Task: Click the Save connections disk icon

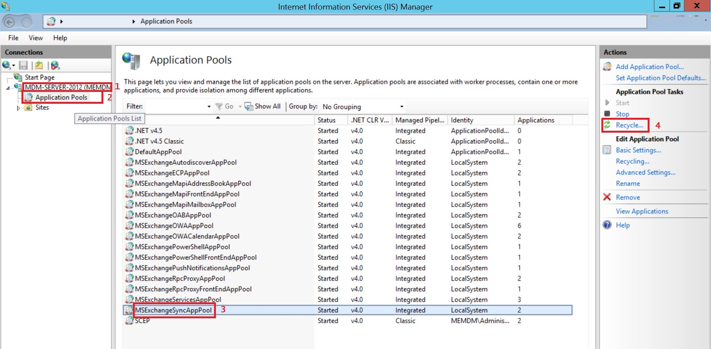Action: click(x=23, y=65)
